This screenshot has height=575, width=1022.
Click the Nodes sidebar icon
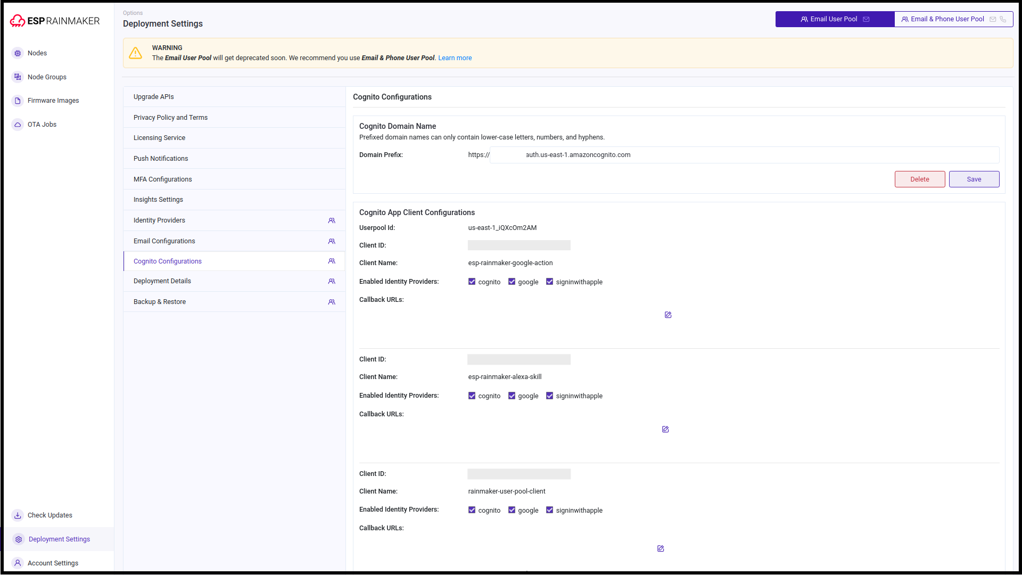pos(18,53)
